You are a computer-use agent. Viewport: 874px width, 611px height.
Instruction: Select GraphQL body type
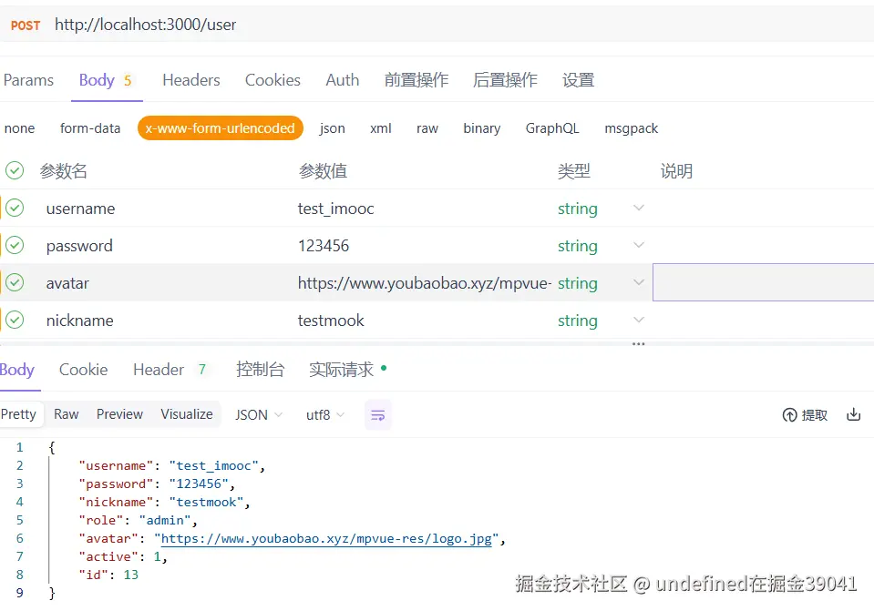tap(552, 128)
